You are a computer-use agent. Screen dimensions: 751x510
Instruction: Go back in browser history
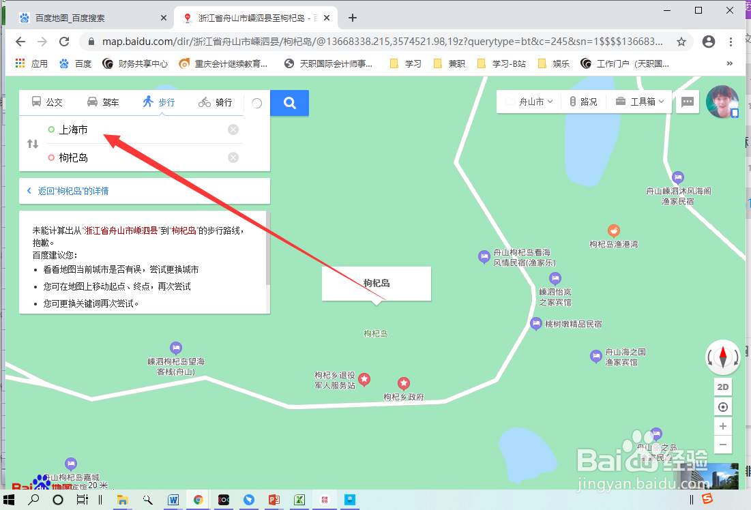[x=20, y=42]
